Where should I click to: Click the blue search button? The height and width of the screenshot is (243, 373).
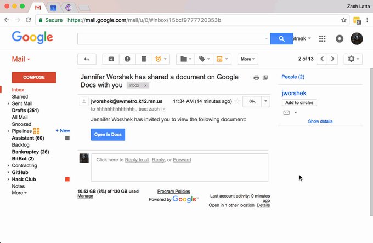[x=282, y=39]
